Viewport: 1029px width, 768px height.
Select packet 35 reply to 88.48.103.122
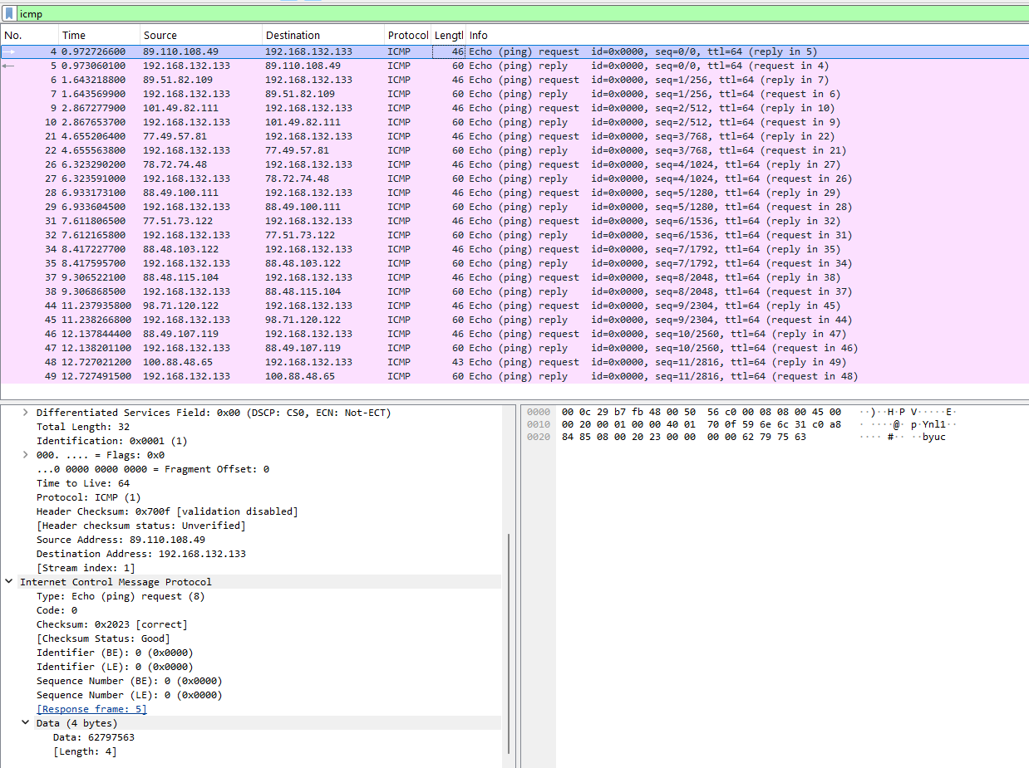tap(514, 263)
